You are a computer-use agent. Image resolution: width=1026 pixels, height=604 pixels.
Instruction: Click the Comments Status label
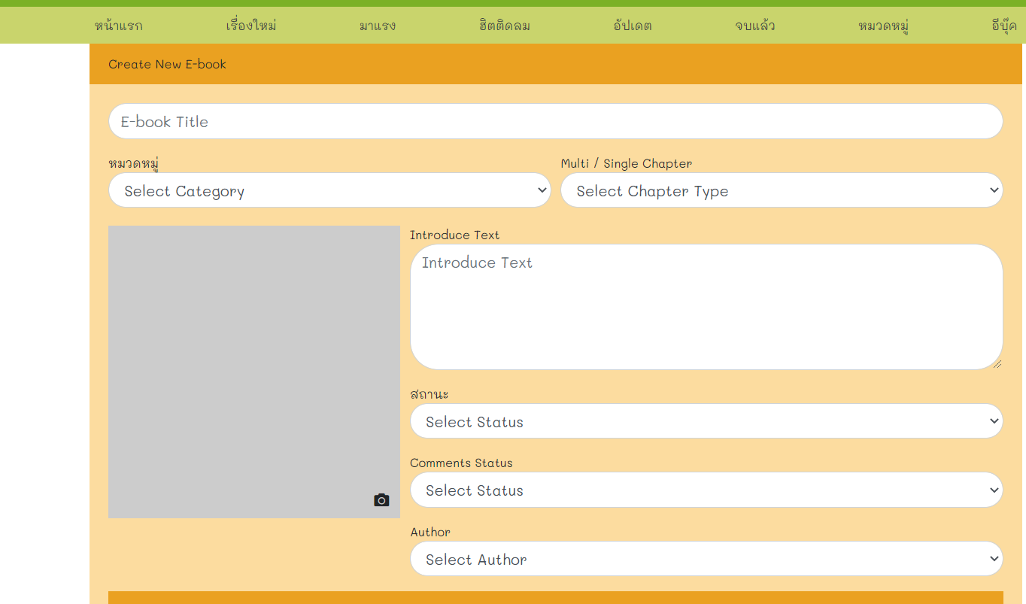(x=461, y=463)
